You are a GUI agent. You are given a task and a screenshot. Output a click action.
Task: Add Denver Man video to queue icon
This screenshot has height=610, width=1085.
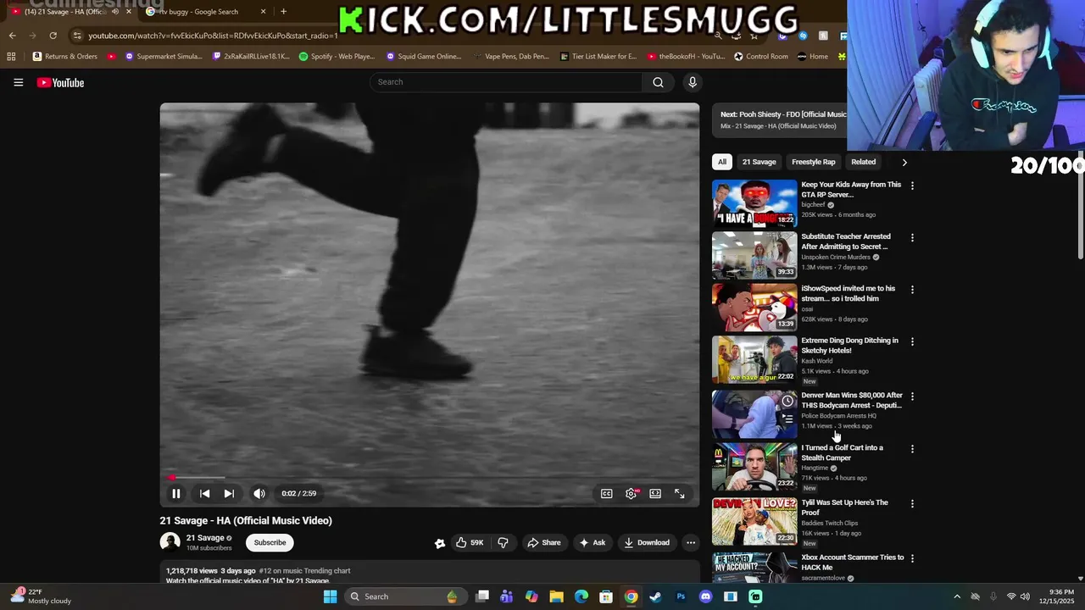(x=787, y=419)
